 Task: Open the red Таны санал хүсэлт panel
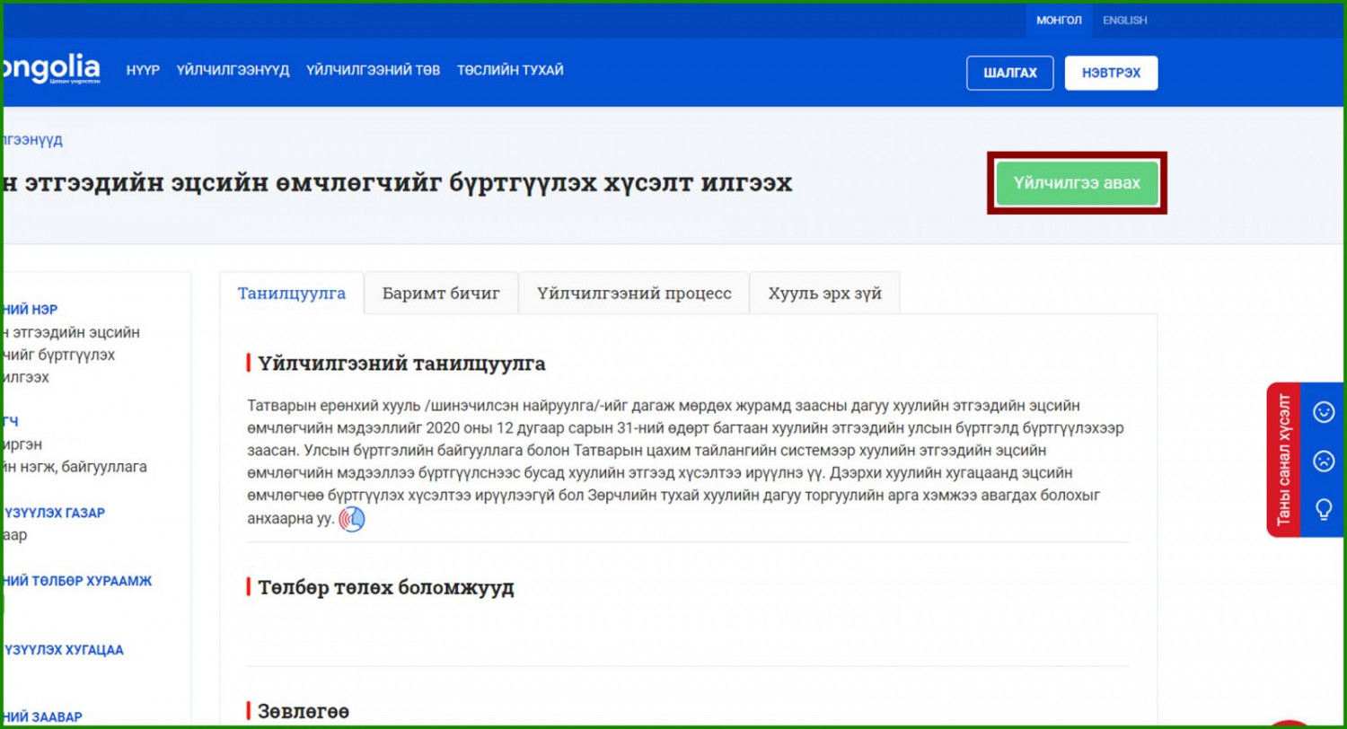(1283, 460)
